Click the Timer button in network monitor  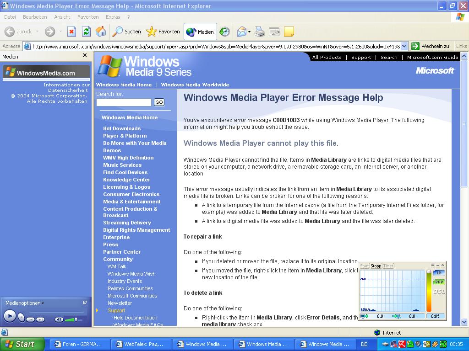(388, 266)
